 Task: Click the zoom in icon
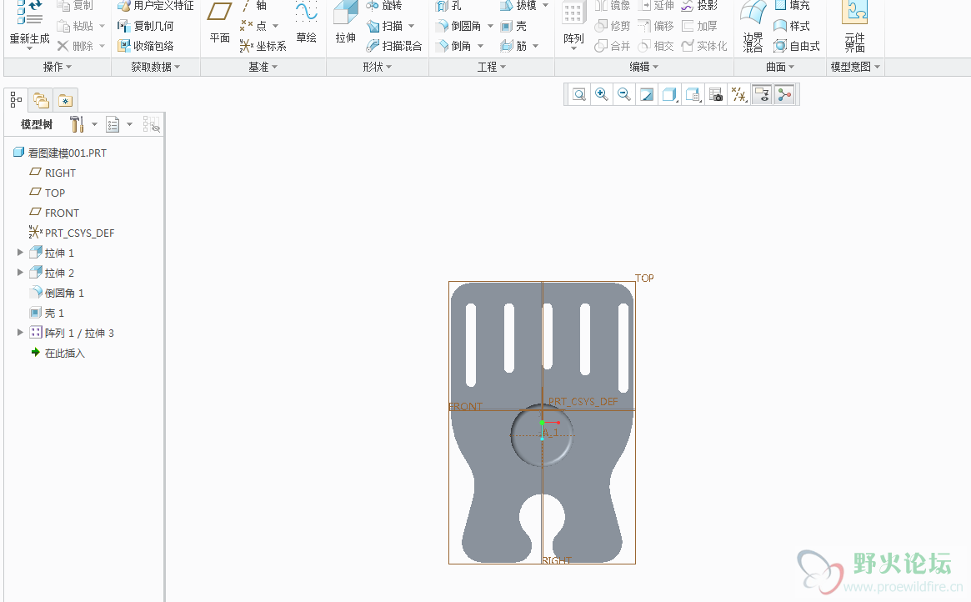[601, 95]
